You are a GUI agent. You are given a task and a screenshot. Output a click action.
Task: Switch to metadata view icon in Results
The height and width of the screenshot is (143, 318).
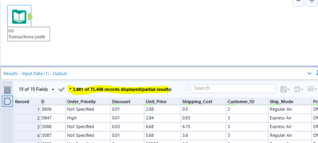tap(7, 90)
